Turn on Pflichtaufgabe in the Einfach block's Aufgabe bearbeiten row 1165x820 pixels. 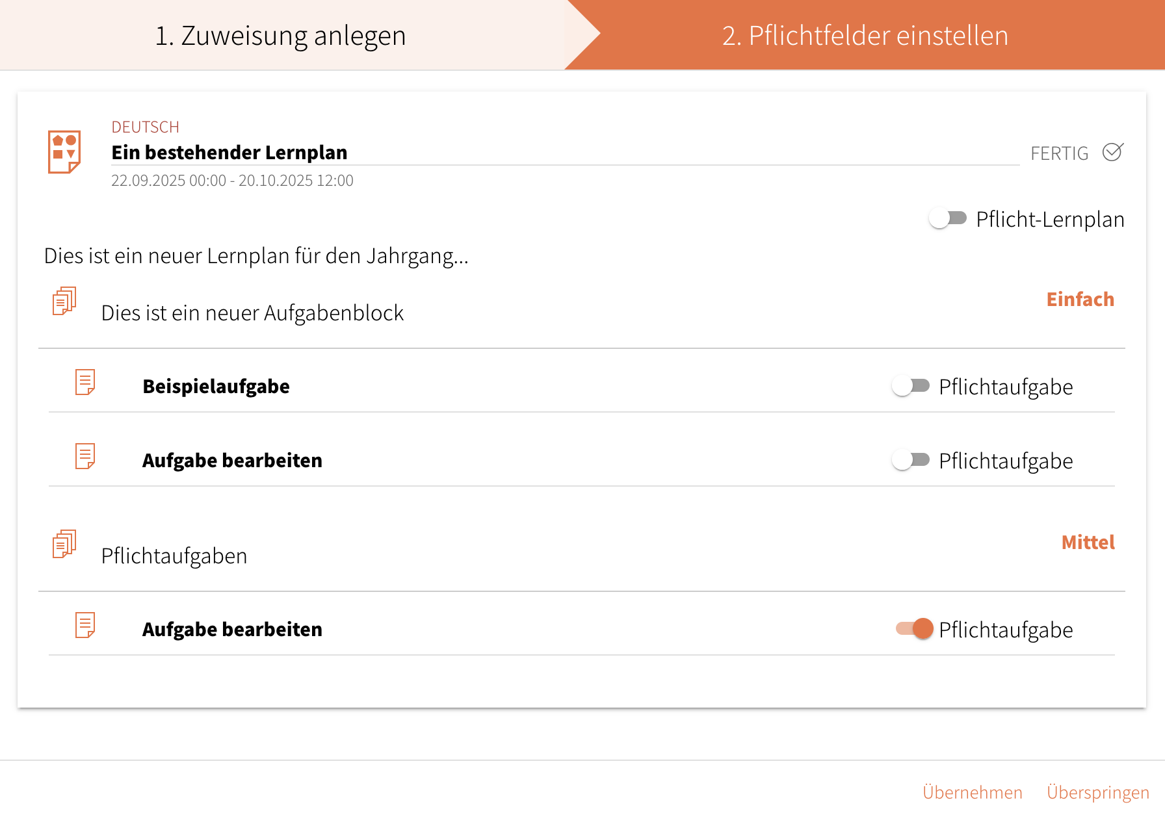(x=911, y=460)
